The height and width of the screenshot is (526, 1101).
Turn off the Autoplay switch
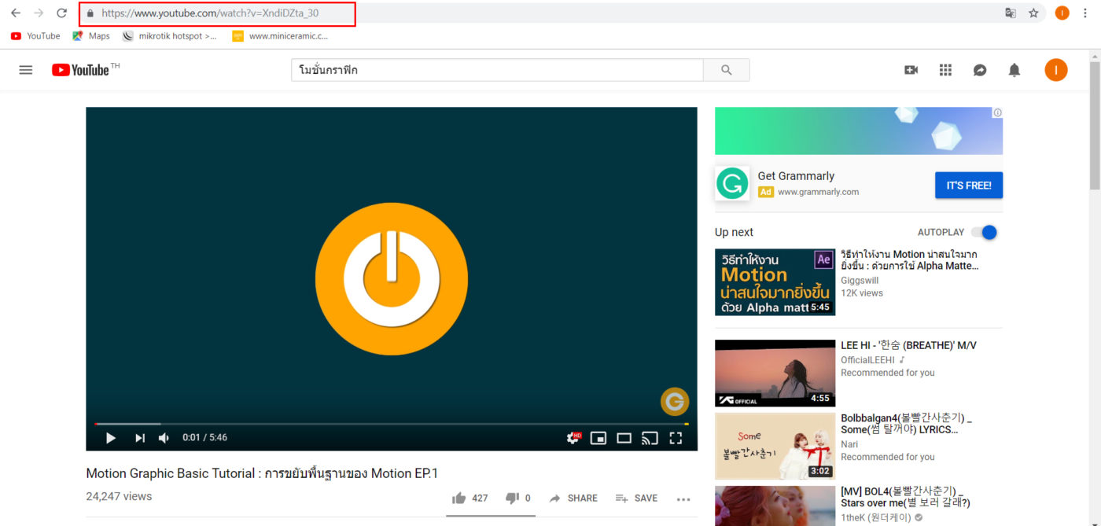[984, 233]
